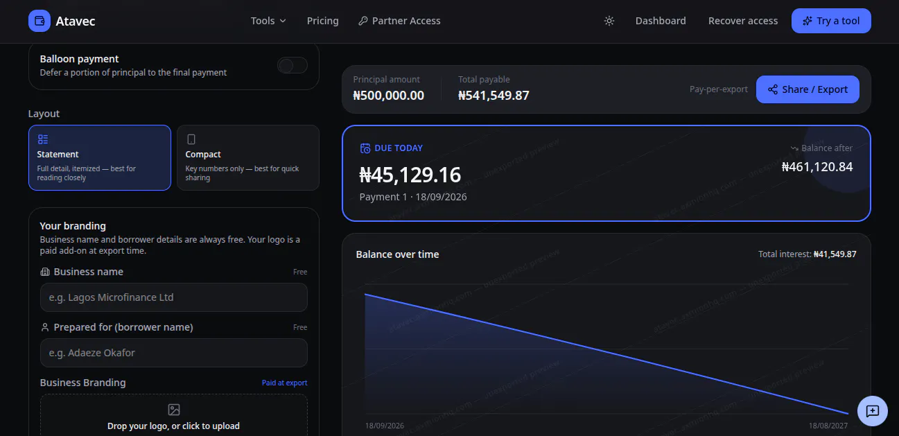The height and width of the screenshot is (436, 899).
Task: Expand the Tools dropdown menu
Action: pos(268,21)
